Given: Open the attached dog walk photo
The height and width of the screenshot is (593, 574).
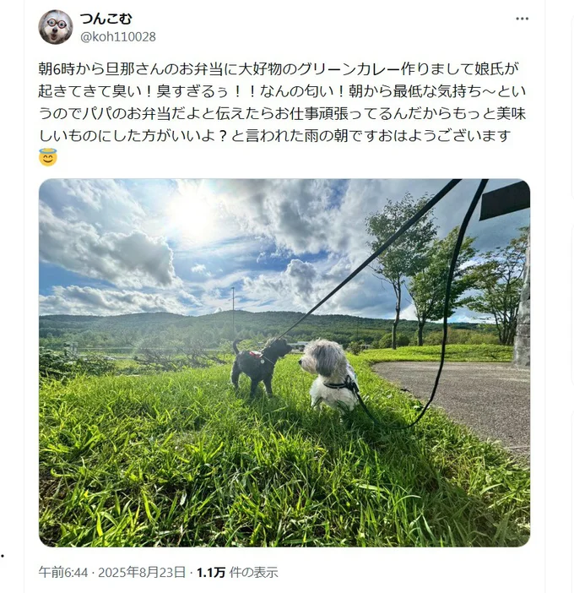Looking at the screenshot, I should point(284,362).
